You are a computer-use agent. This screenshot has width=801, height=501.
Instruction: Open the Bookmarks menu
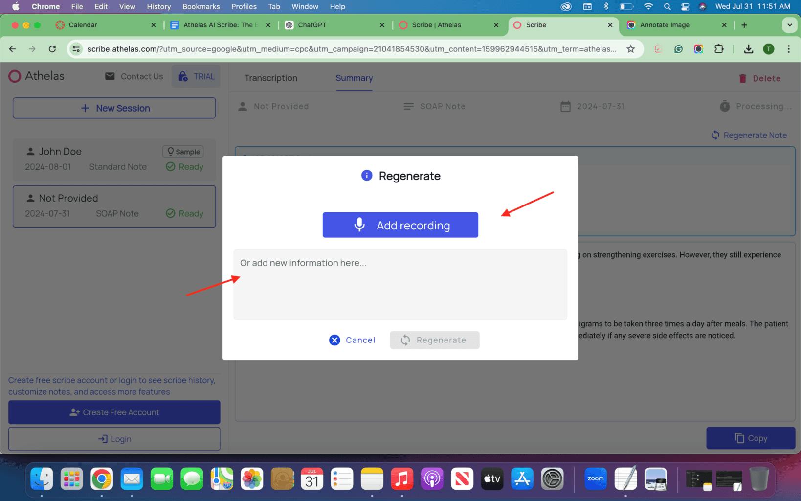[x=201, y=6]
